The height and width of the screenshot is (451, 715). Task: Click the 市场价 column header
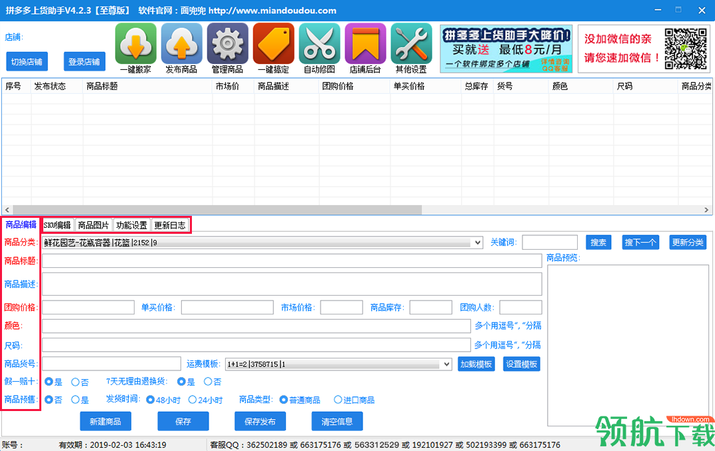[x=233, y=86]
